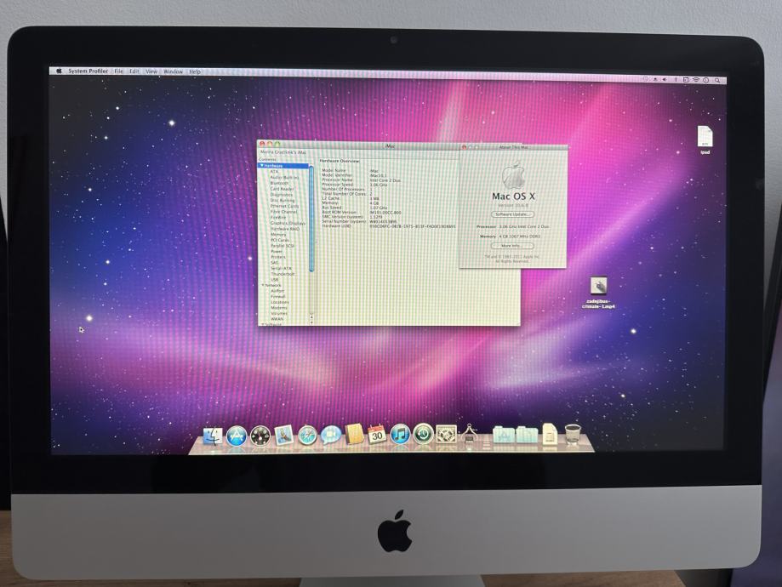Open iChat from the dock

[x=331, y=435]
